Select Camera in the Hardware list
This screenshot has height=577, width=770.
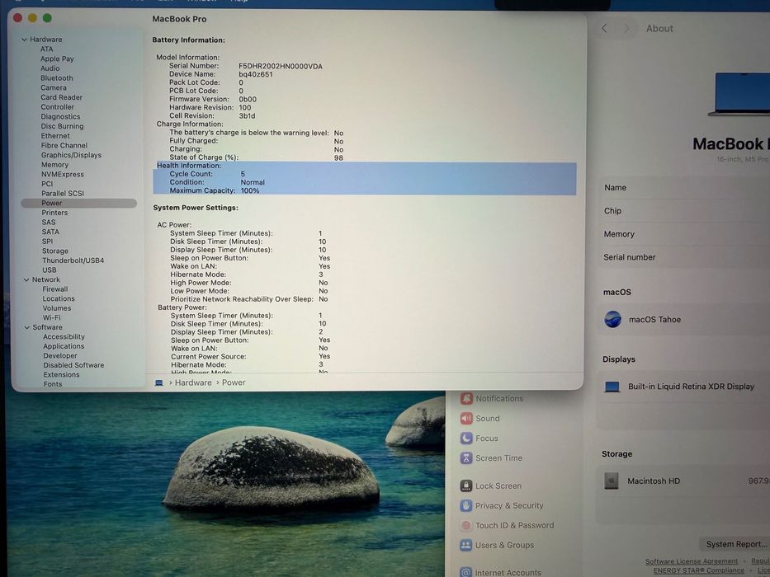[x=54, y=87]
